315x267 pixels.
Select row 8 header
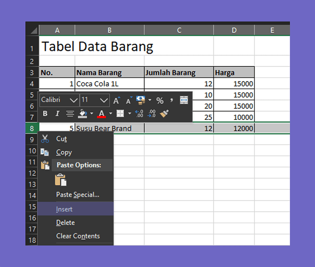[32, 128]
